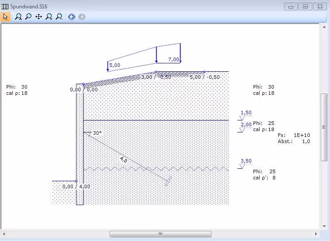Click the 7,00 load value label

(x=173, y=59)
